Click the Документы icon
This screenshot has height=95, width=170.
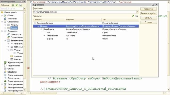point(5,31)
